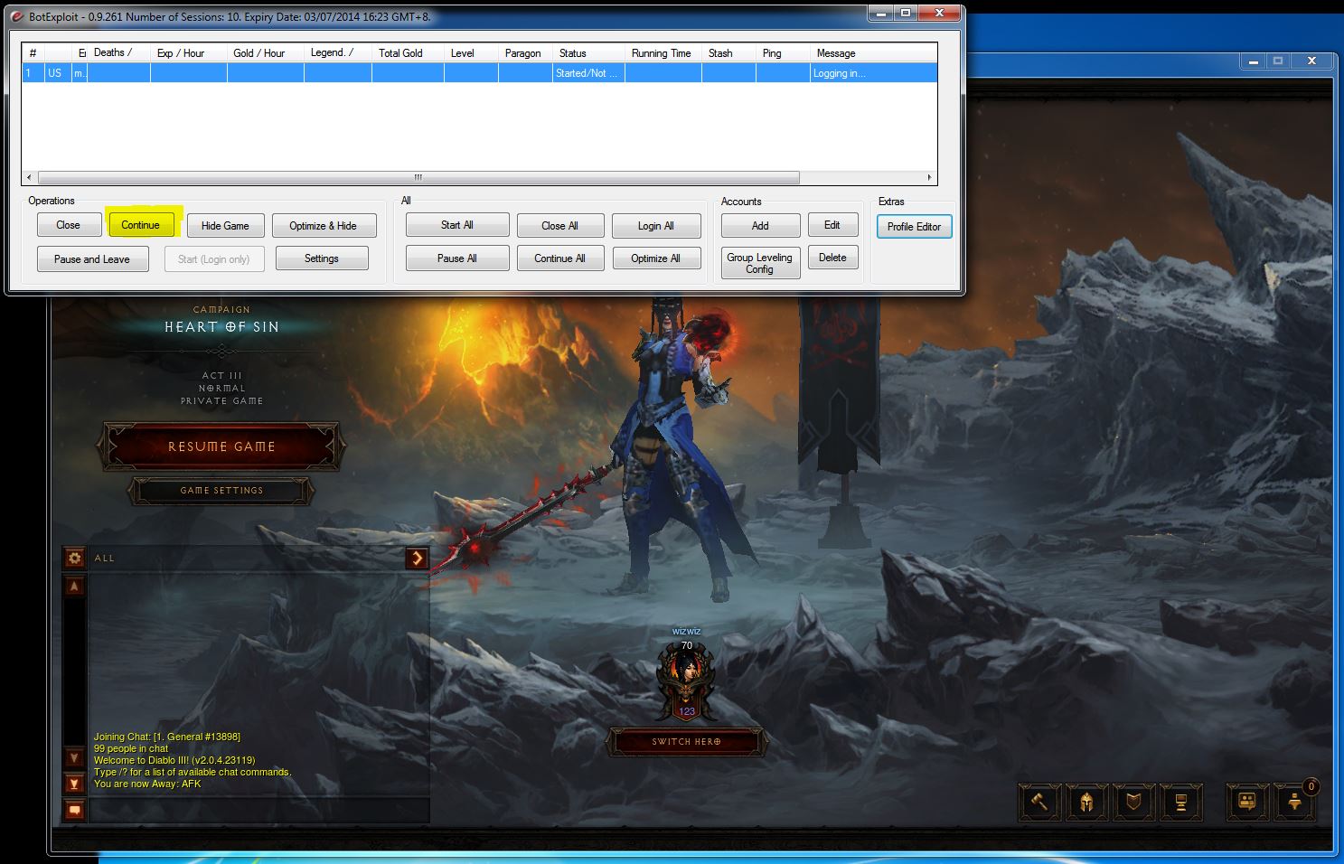Click the Paragon column header

pos(525,52)
